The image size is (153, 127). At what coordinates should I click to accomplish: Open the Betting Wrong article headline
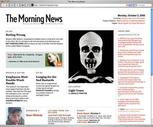click(16, 35)
